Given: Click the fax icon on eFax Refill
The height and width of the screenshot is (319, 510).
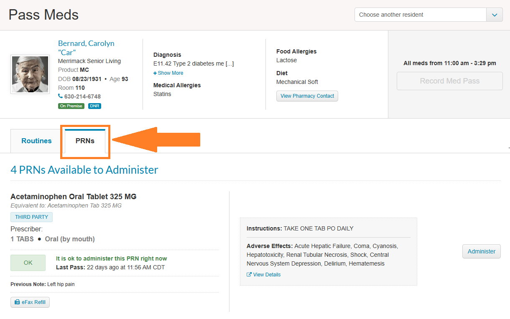Looking at the screenshot, I should (x=17, y=302).
